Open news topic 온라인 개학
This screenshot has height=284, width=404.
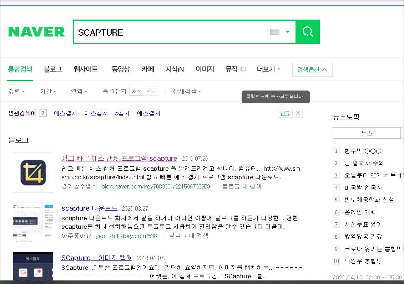tap(360, 212)
